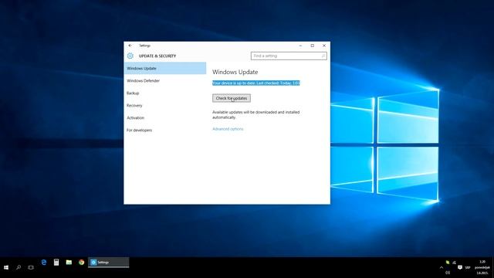Click the Windows Update heading

click(x=235, y=72)
